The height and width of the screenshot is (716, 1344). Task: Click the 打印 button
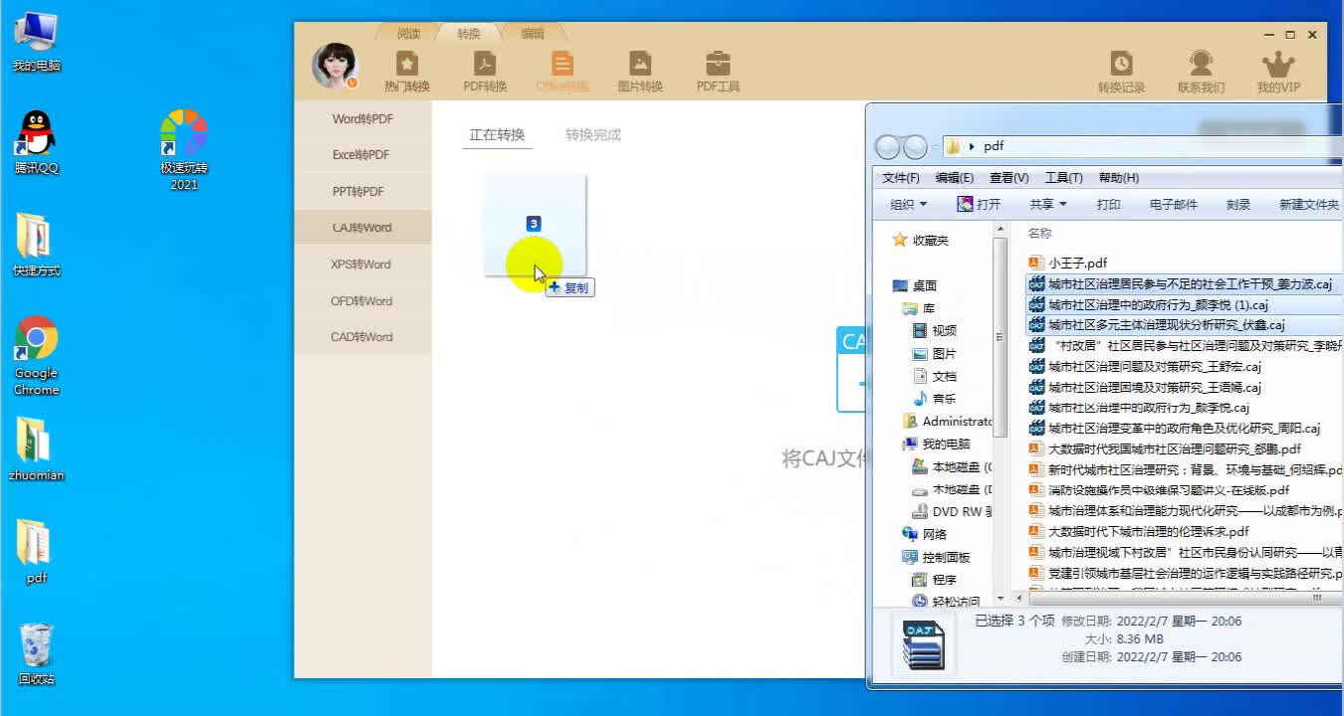click(1108, 204)
